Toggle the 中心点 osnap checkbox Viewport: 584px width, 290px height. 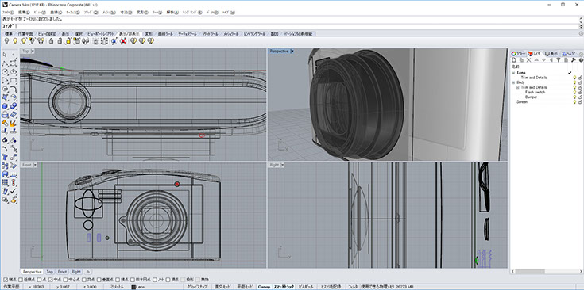pos(65,279)
